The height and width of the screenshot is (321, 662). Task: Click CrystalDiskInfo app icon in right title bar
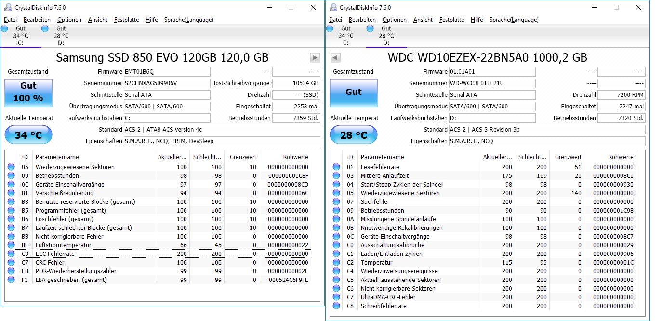(333, 7)
